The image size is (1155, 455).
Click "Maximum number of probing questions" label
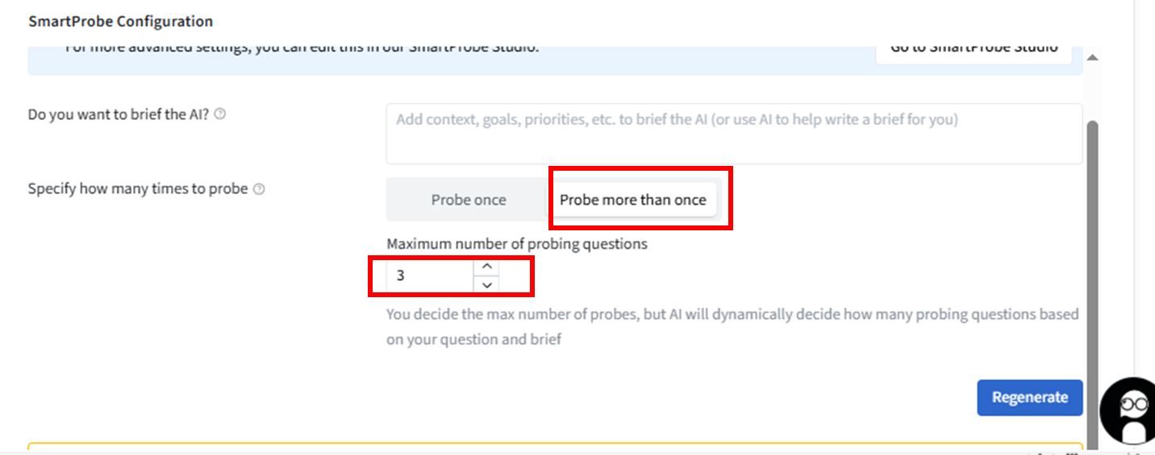[516, 243]
